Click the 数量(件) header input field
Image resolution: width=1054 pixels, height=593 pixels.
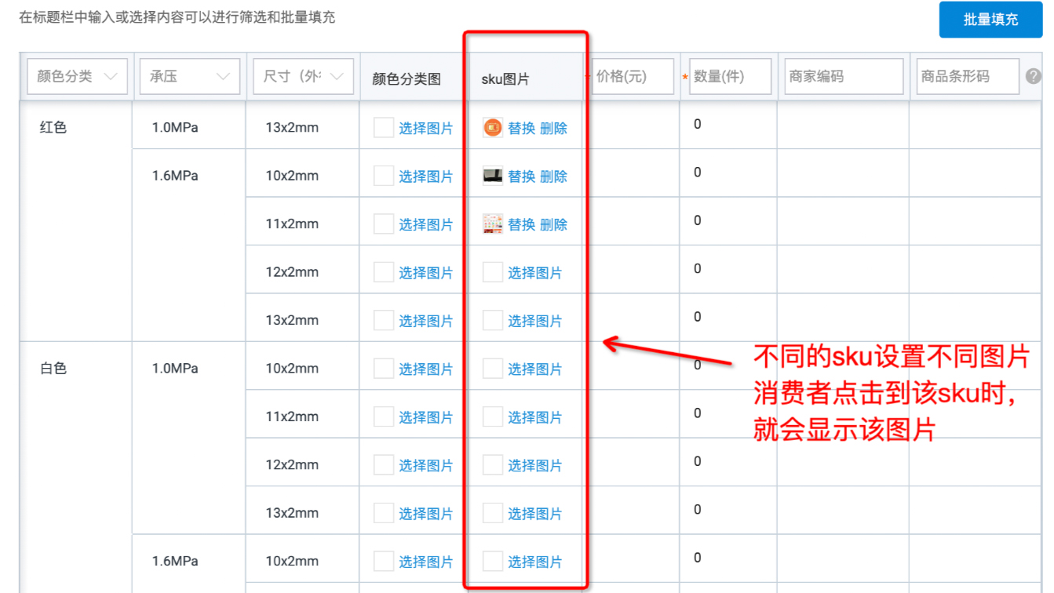[x=729, y=76]
